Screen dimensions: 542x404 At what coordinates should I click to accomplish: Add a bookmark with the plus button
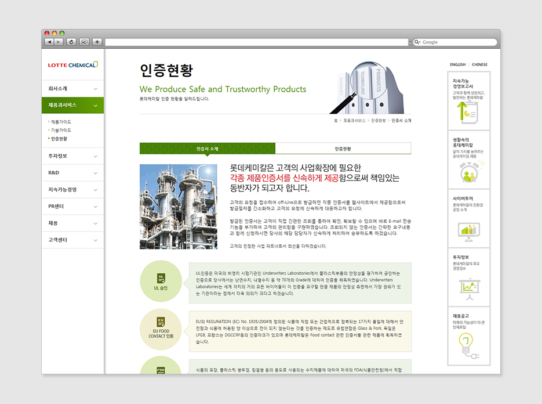pos(97,42)
